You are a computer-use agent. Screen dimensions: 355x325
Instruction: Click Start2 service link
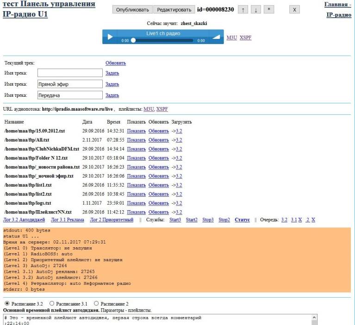(x=192, y=220)
